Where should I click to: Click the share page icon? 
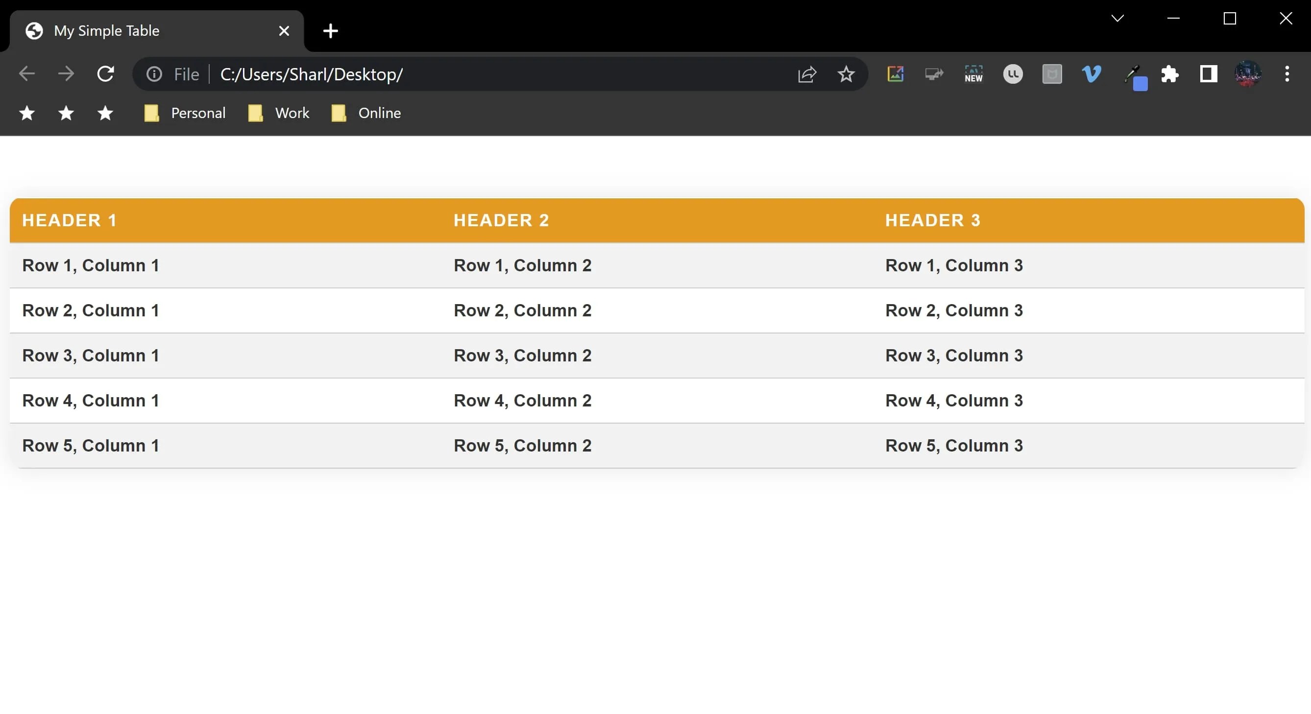807,74
